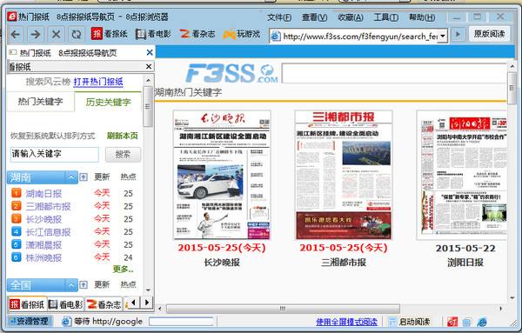This screenshot has width=522, height=333.
Task: Switch to the 历史关键字 tab
Action: point(108,102)
